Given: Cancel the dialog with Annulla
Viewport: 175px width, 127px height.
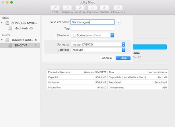Looking at the screenshot, I should click(107, 58).
